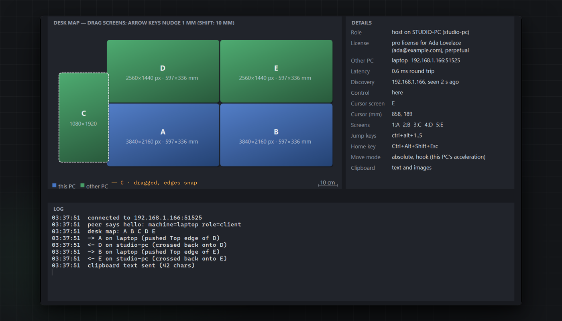Click the License value for Ada Lovelace
The height and width of the screenshot is (321, 562).
click(430, 47)
